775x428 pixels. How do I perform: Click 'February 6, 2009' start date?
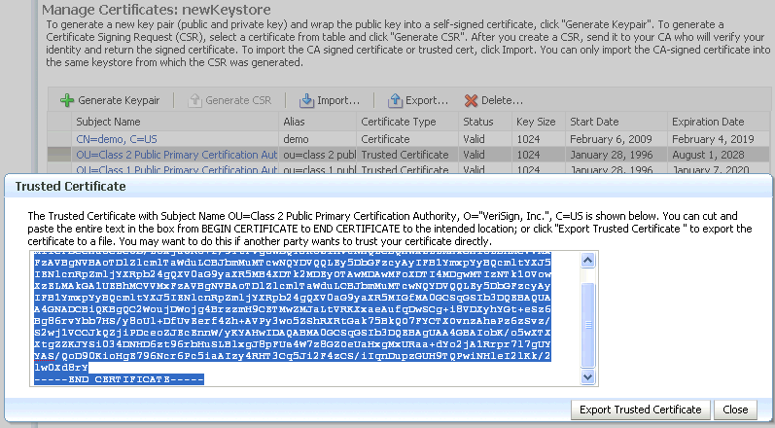coord(611,139)
